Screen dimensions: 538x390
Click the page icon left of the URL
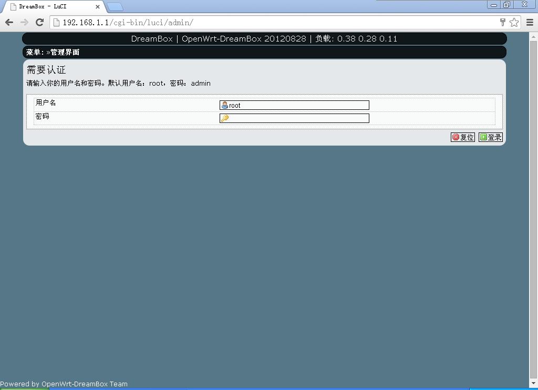(56, 23)
